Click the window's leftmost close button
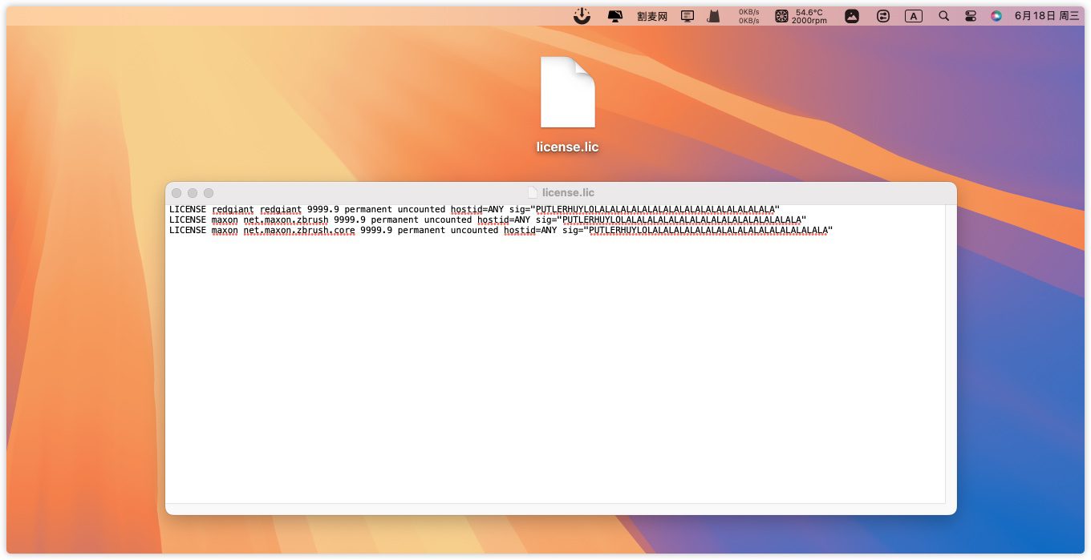 coord(176,193)
